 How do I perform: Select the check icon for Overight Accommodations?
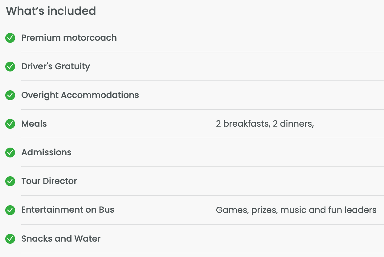click(10, 95)
